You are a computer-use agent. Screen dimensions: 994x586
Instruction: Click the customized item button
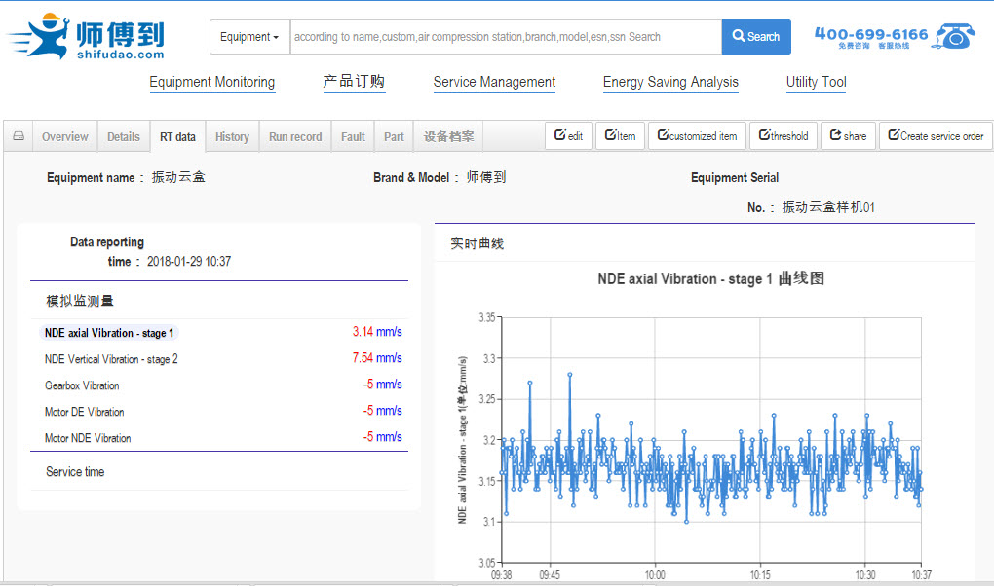697,136
